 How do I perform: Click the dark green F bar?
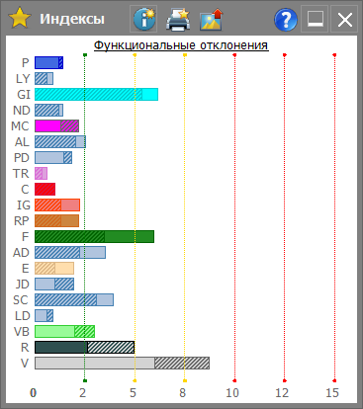(94, 236)
